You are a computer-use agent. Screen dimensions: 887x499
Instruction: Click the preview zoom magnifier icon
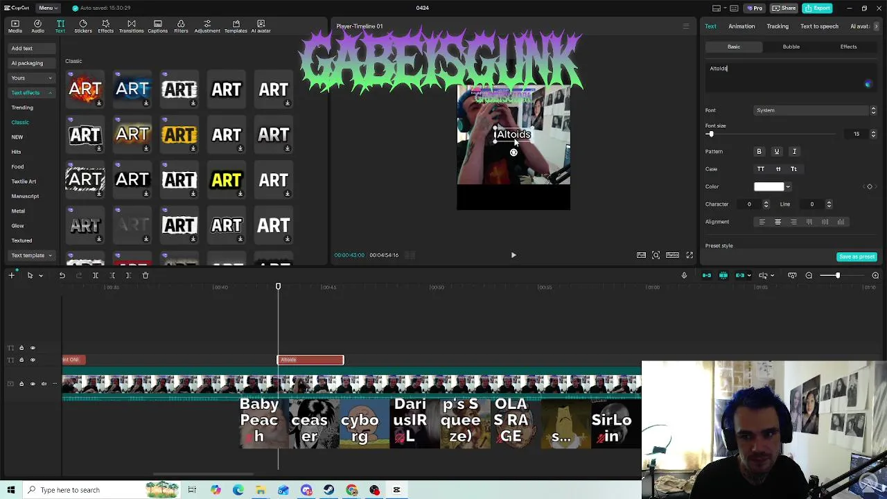click(x=656, y=255)
